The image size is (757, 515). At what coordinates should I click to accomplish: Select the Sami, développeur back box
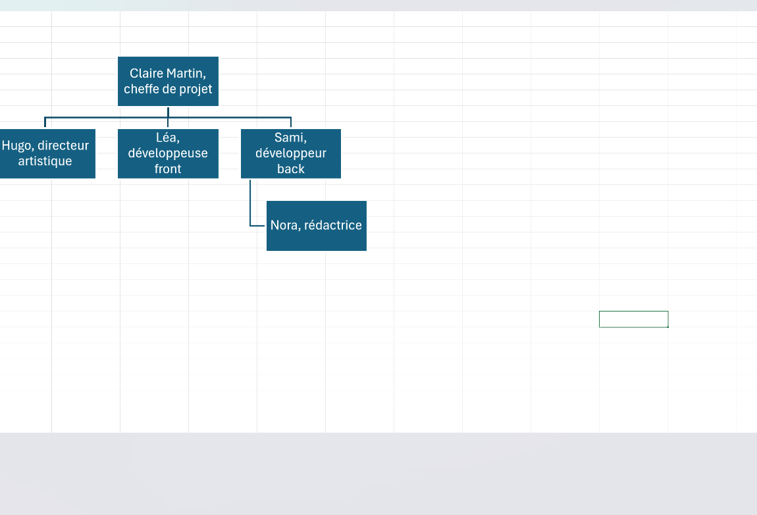(x=291, y=153)
